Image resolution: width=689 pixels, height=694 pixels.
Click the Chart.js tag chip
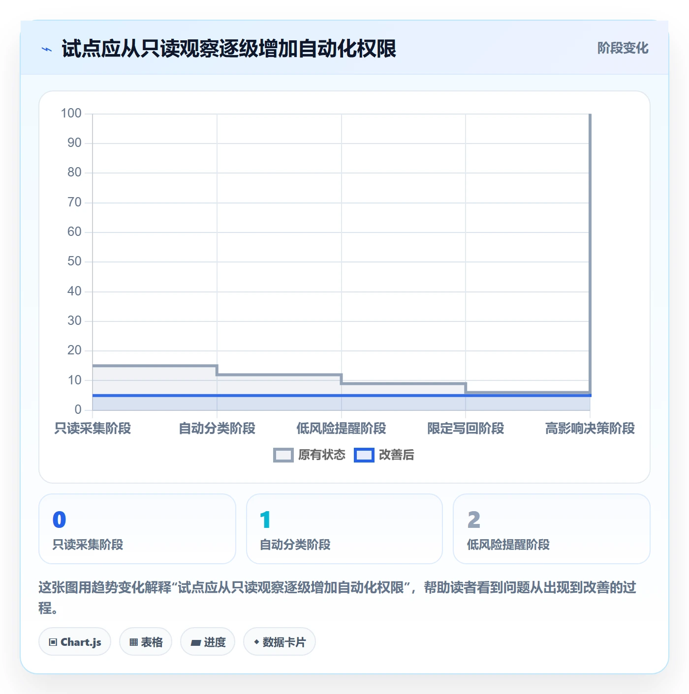[75, 642]
